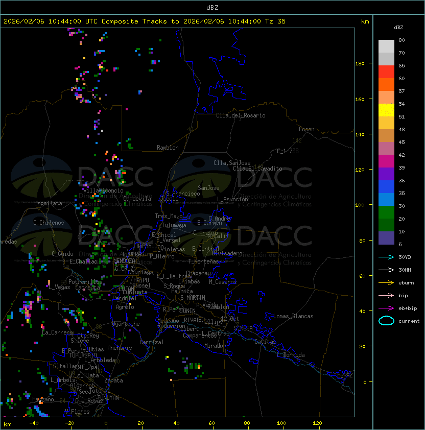Click the 'E_1-736' map label
425x430 pixels.
tap(288, 151)
